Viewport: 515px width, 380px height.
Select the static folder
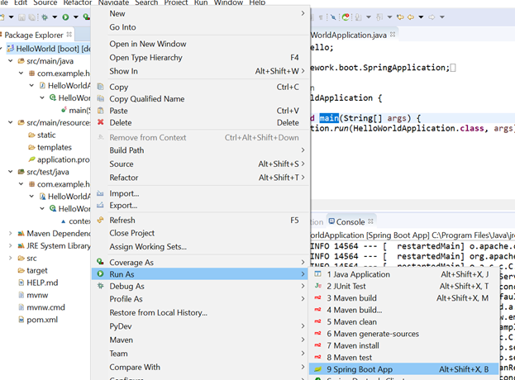42,135
